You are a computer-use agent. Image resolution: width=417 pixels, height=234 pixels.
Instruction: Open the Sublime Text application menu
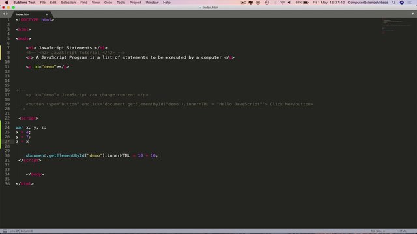[x=24, y=3]
